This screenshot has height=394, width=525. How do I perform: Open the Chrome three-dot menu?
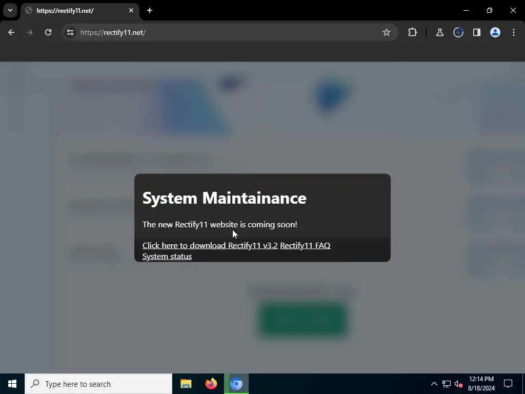click(514, 32)
